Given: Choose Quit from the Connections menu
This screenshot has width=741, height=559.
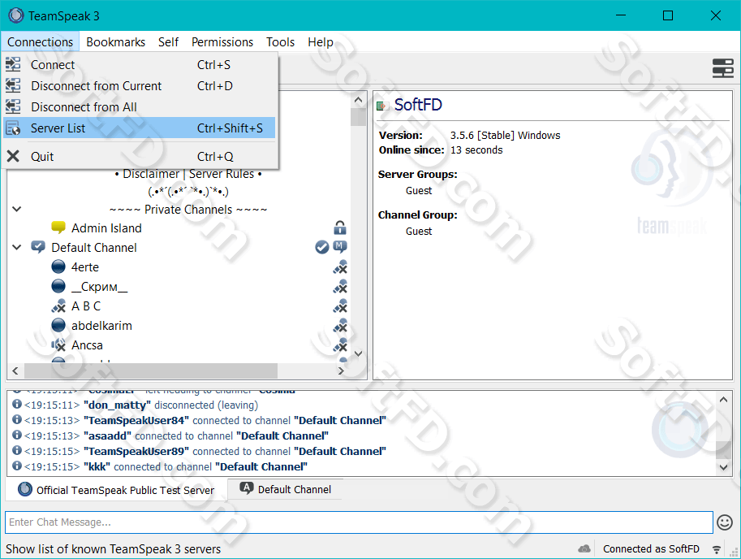Looking at the screenshot, I should (140, 156).
